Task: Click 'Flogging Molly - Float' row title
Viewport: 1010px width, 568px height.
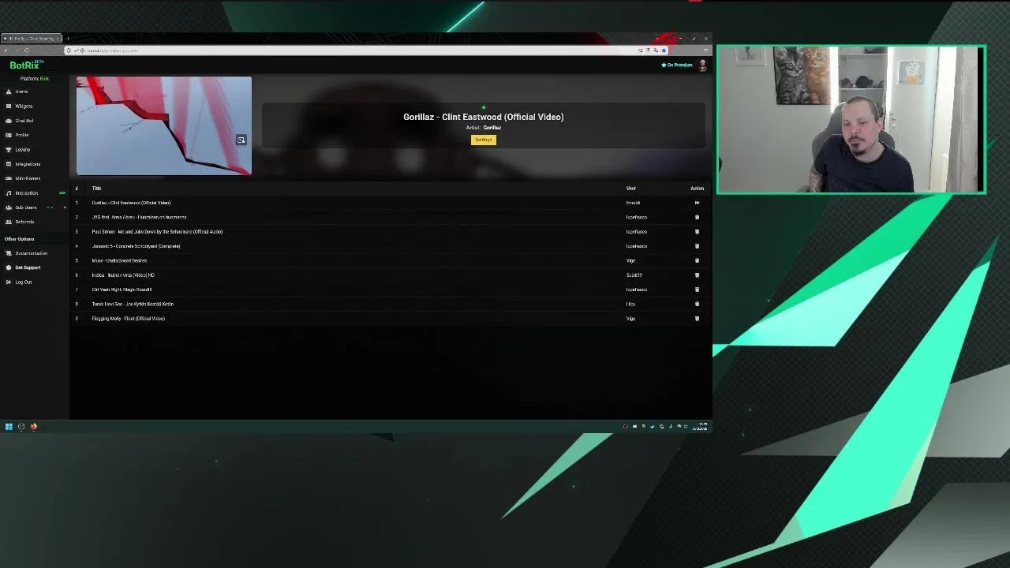Action: tap(128, 319)
